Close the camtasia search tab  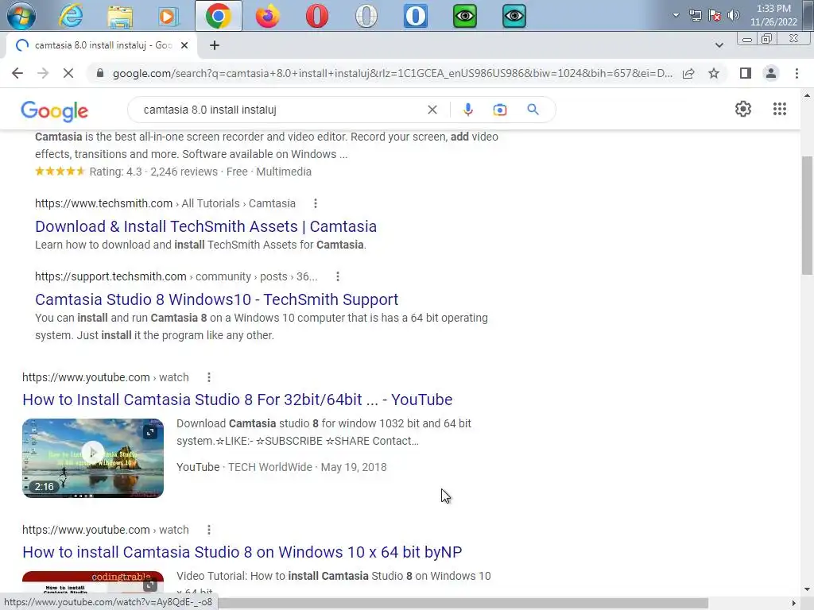tap(184, 45)
